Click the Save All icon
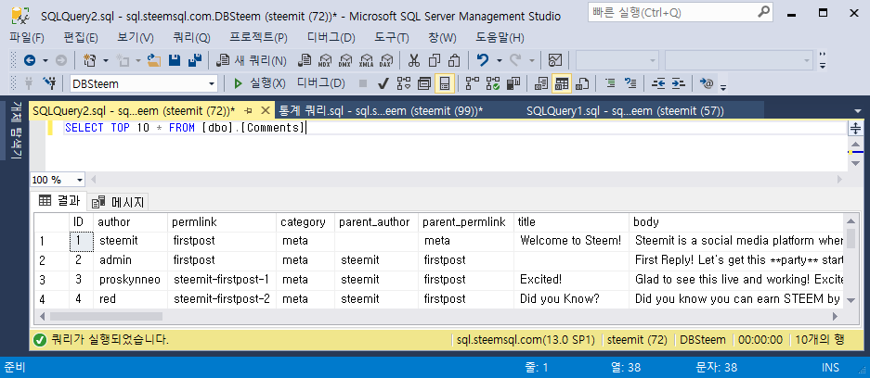The height and width of the screenshot is (378, 870). 195,60
